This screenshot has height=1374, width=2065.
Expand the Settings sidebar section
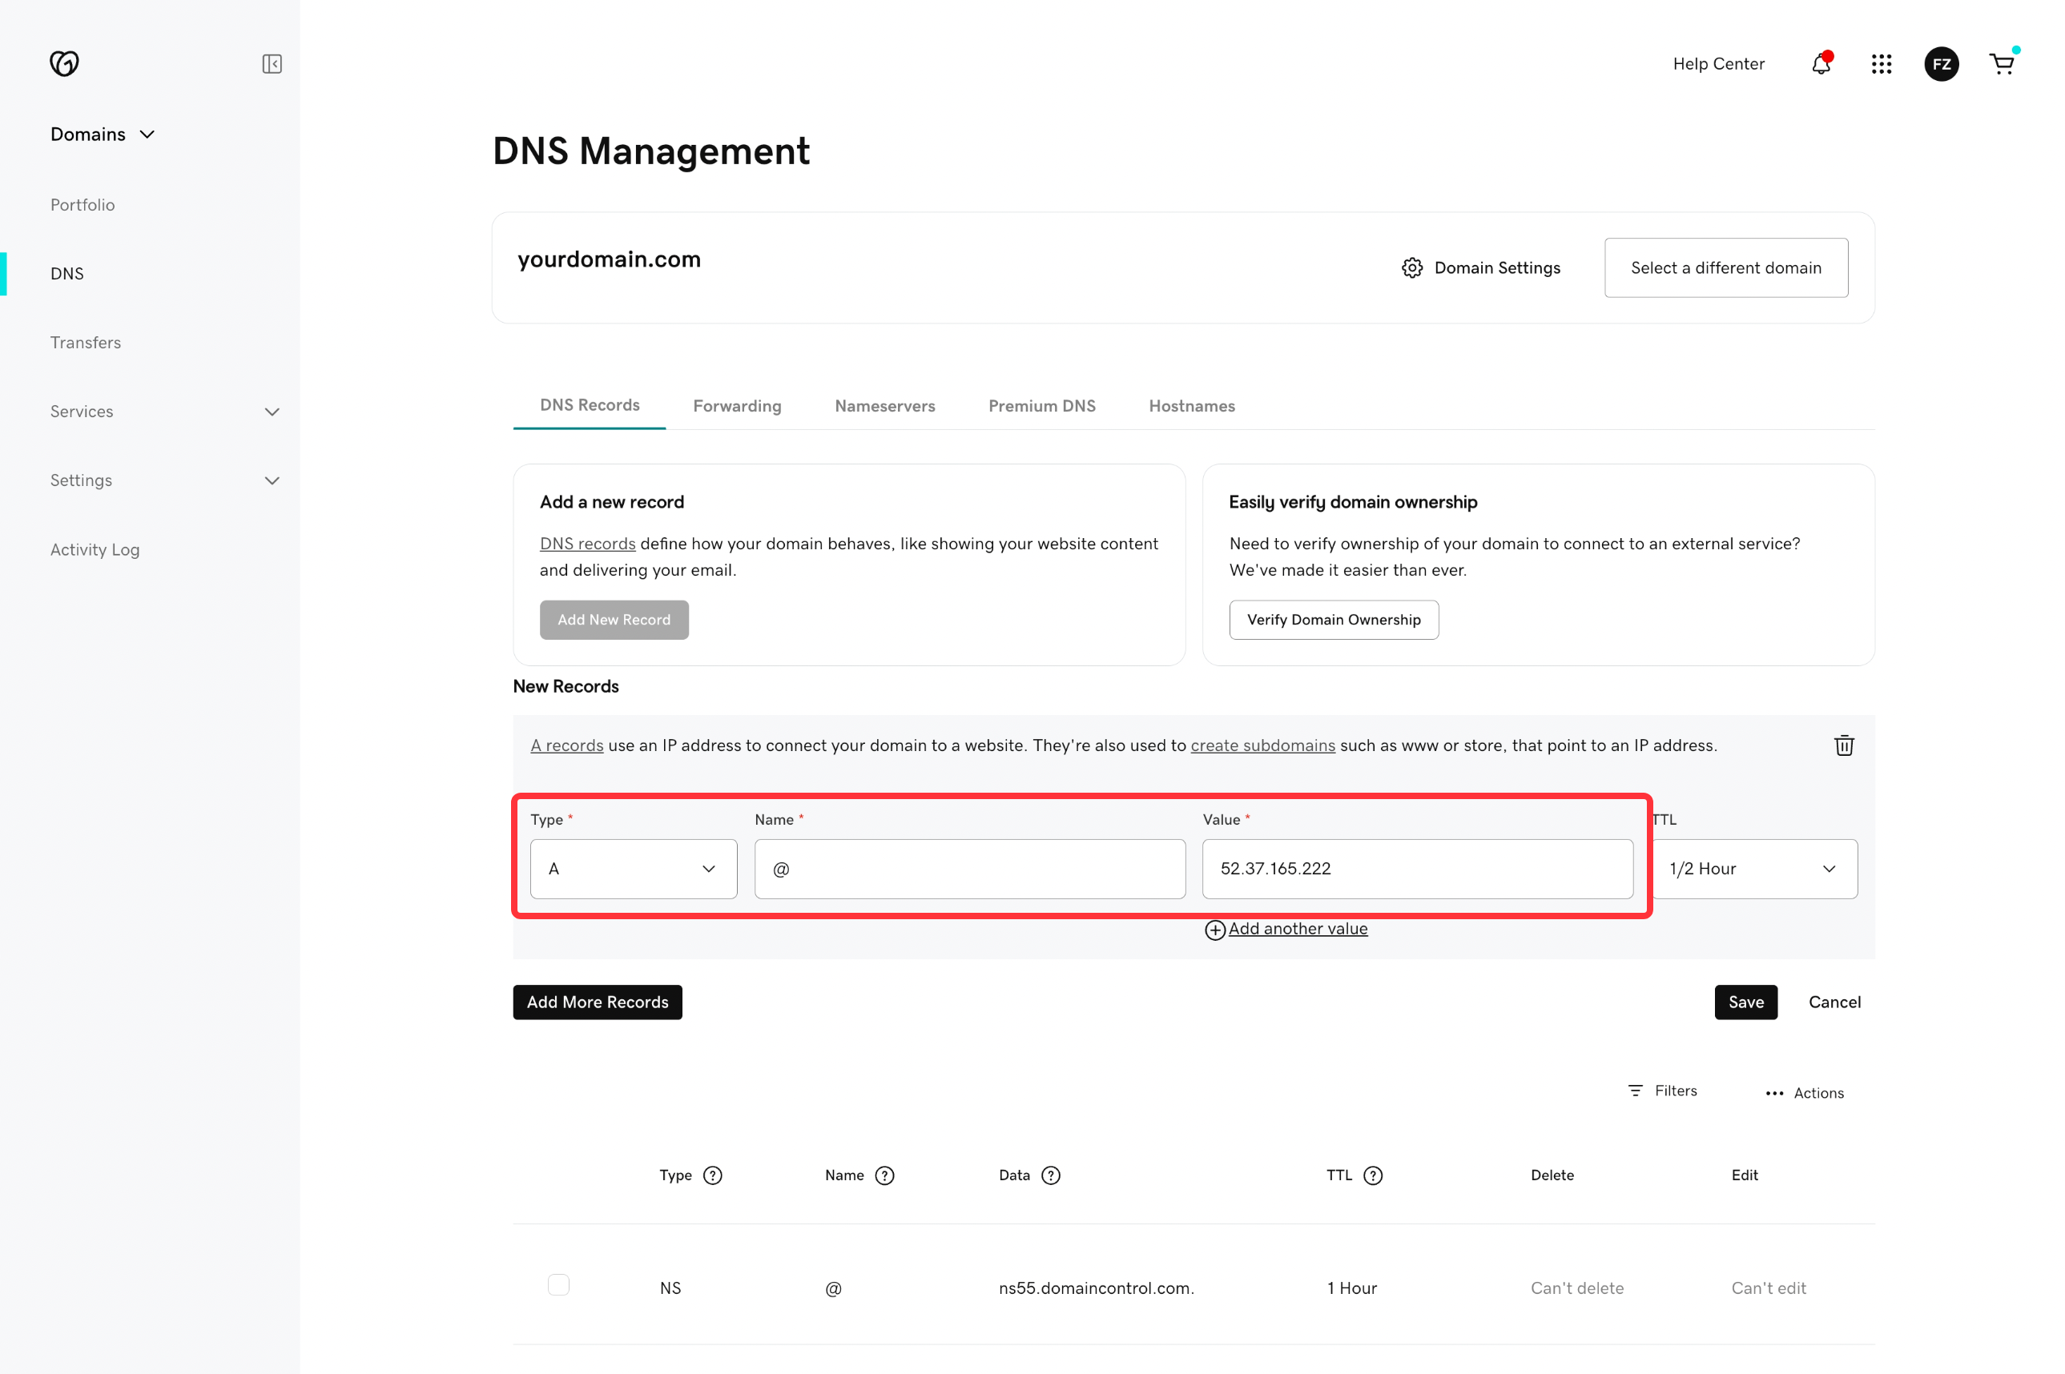tap(272, 481)
